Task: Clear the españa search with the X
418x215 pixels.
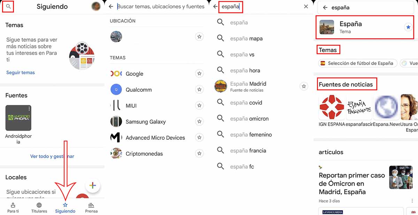Action: [306, 6]
